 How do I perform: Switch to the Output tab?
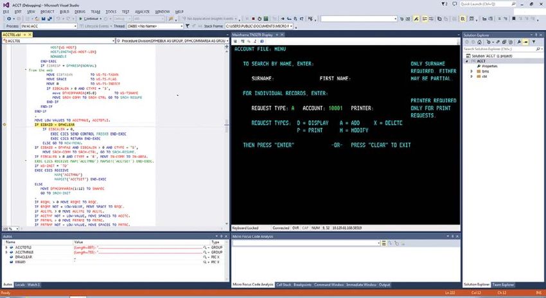(x=384, y=285)
